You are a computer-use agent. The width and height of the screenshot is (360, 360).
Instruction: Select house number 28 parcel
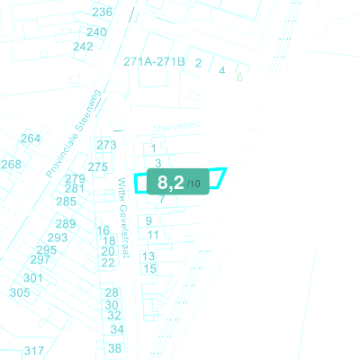coord(112,292)
